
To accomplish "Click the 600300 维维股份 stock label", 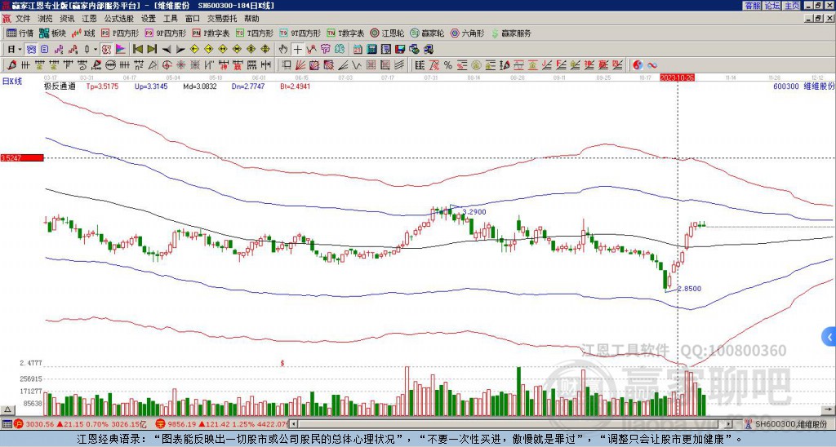I will click(x=804, y=86).
